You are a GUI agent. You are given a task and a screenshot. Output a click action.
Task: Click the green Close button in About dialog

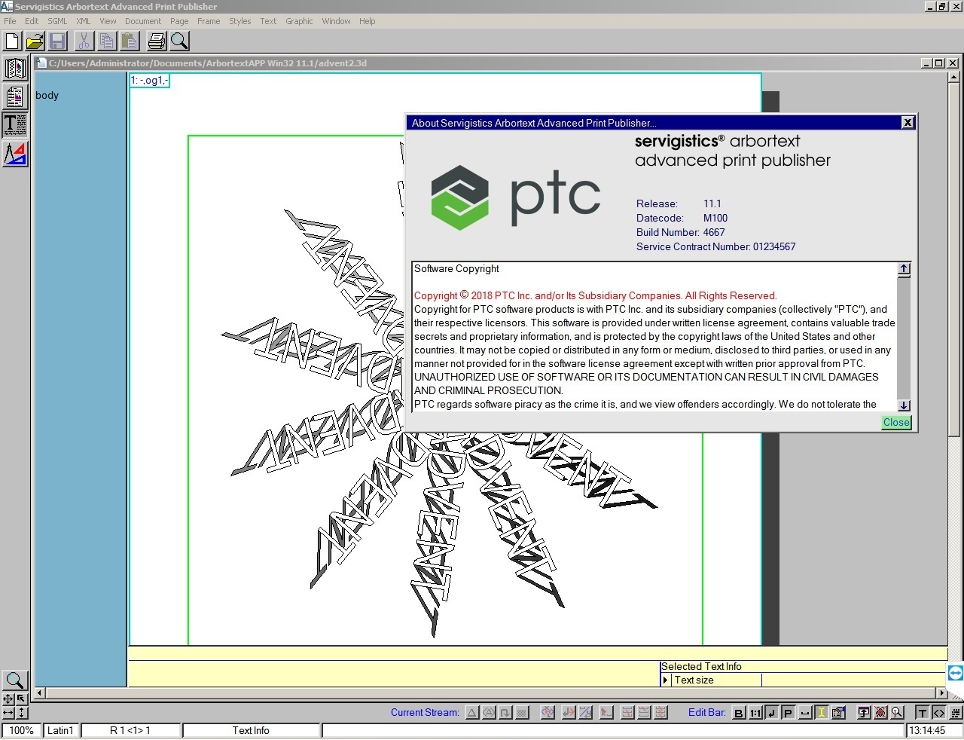point(896,422)
